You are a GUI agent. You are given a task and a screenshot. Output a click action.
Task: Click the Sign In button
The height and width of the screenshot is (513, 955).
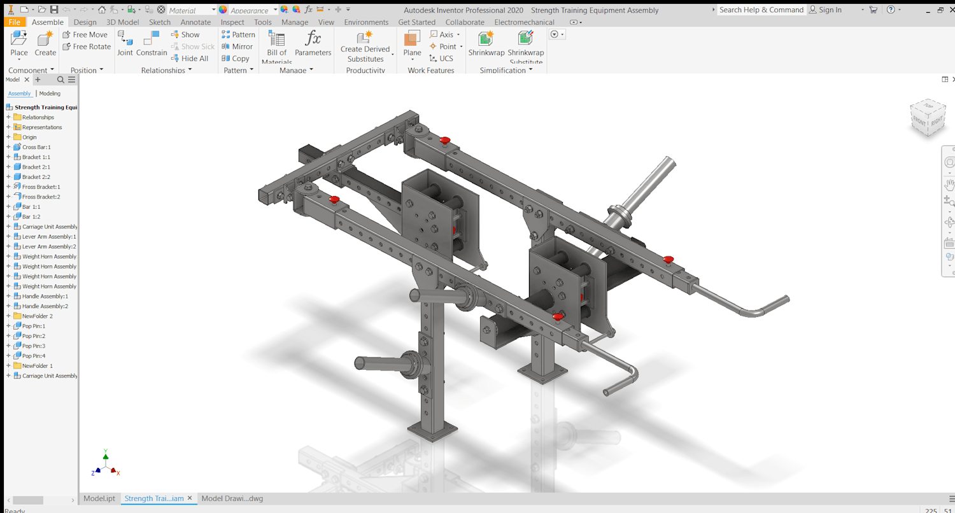(x=825, y=10)
